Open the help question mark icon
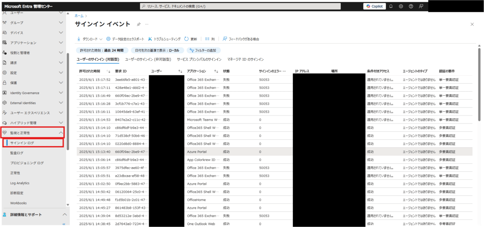Image resolution: width=484 pixels, height=227 pixels. pyautogui.click(x=411, y=6)
